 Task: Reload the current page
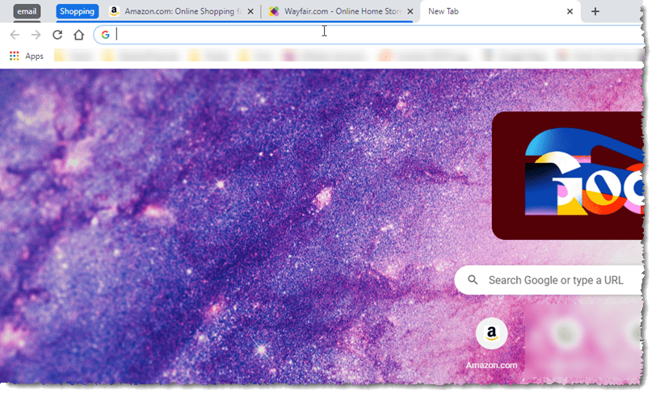pos(57,35)
